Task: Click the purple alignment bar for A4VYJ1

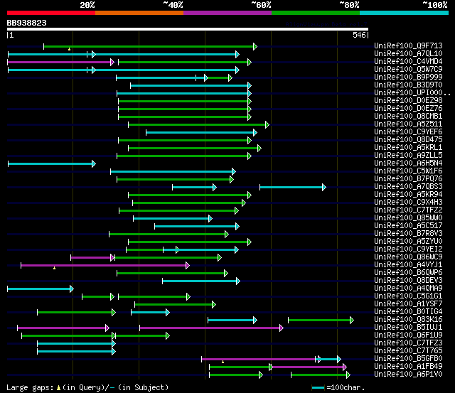Action: point(105,265)
